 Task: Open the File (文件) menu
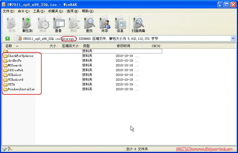(8, 11)
